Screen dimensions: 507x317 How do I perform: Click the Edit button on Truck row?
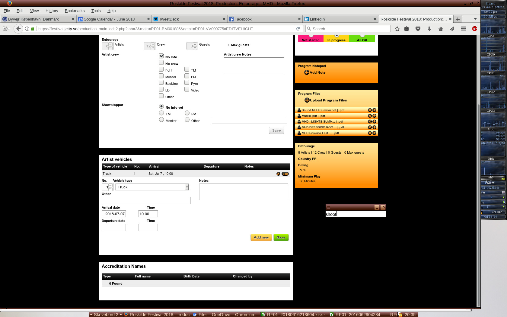[285, 174]
